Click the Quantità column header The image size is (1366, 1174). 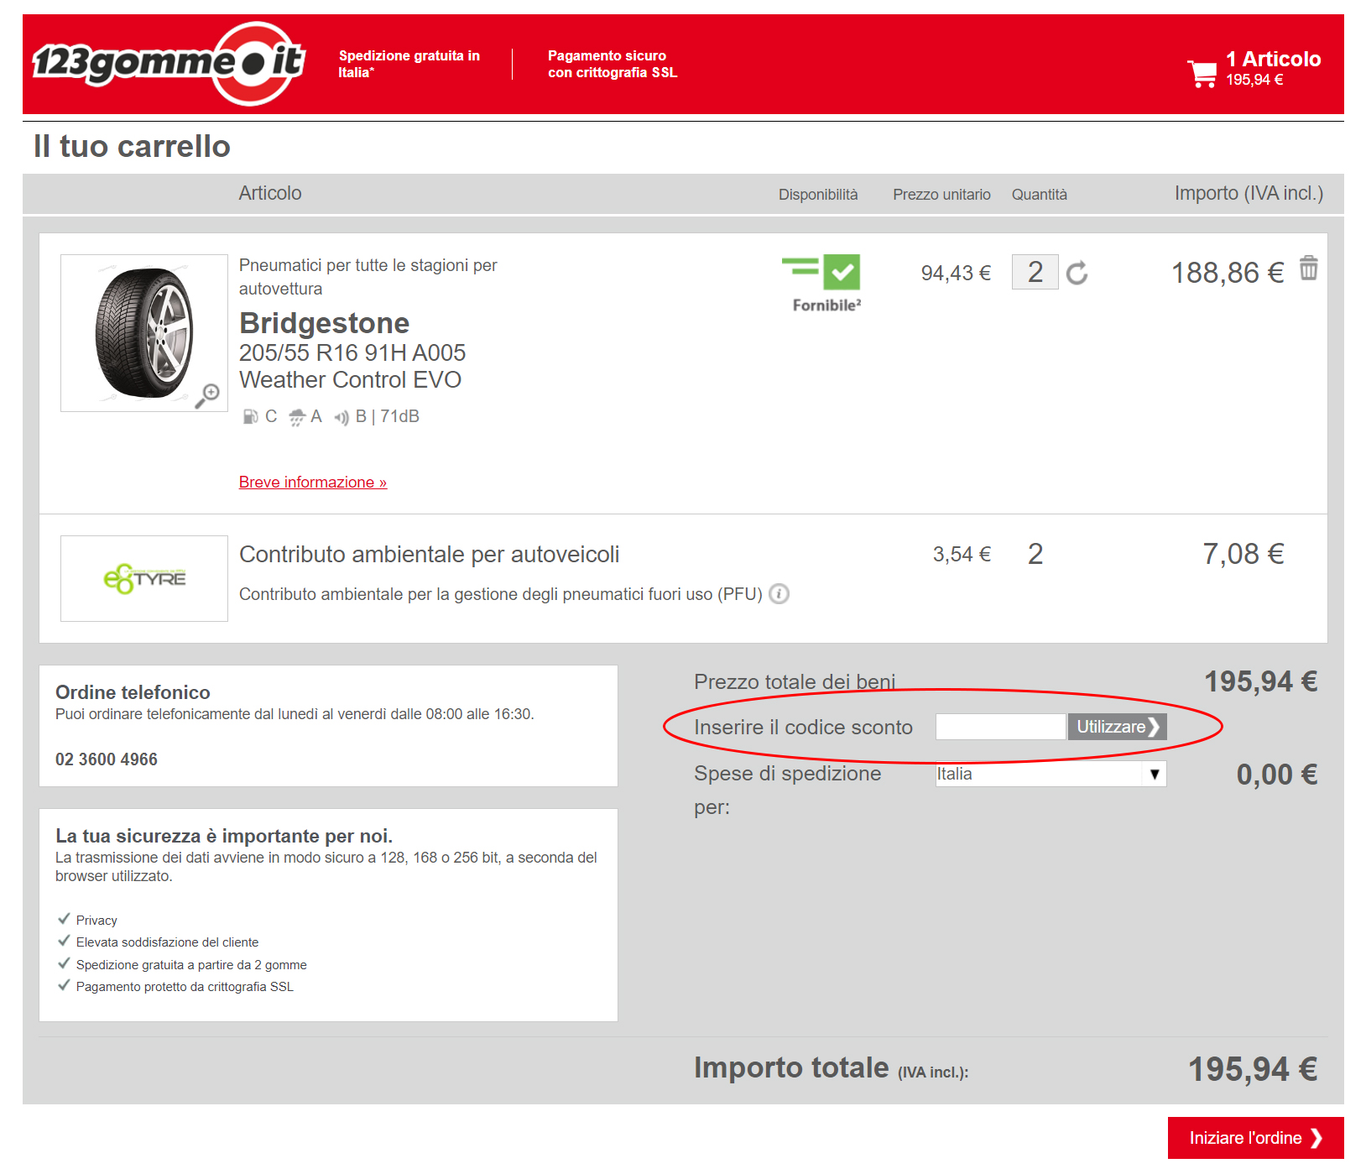pos(1040,195)
